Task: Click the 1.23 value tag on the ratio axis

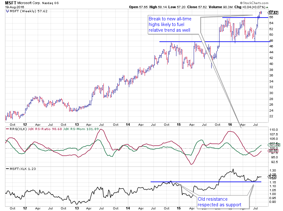Action: tap(272, 177)
